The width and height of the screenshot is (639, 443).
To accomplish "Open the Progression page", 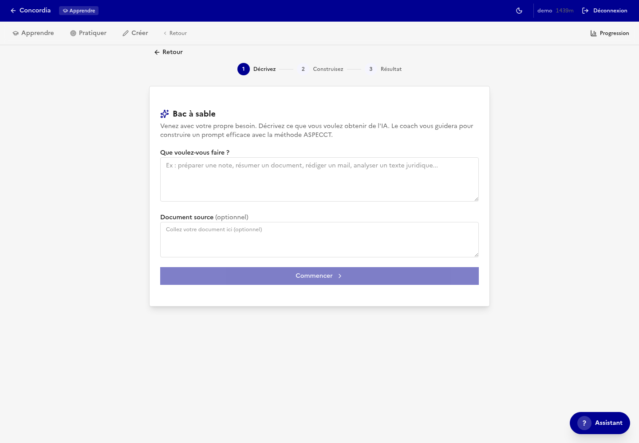I will (x=610, y=33).
